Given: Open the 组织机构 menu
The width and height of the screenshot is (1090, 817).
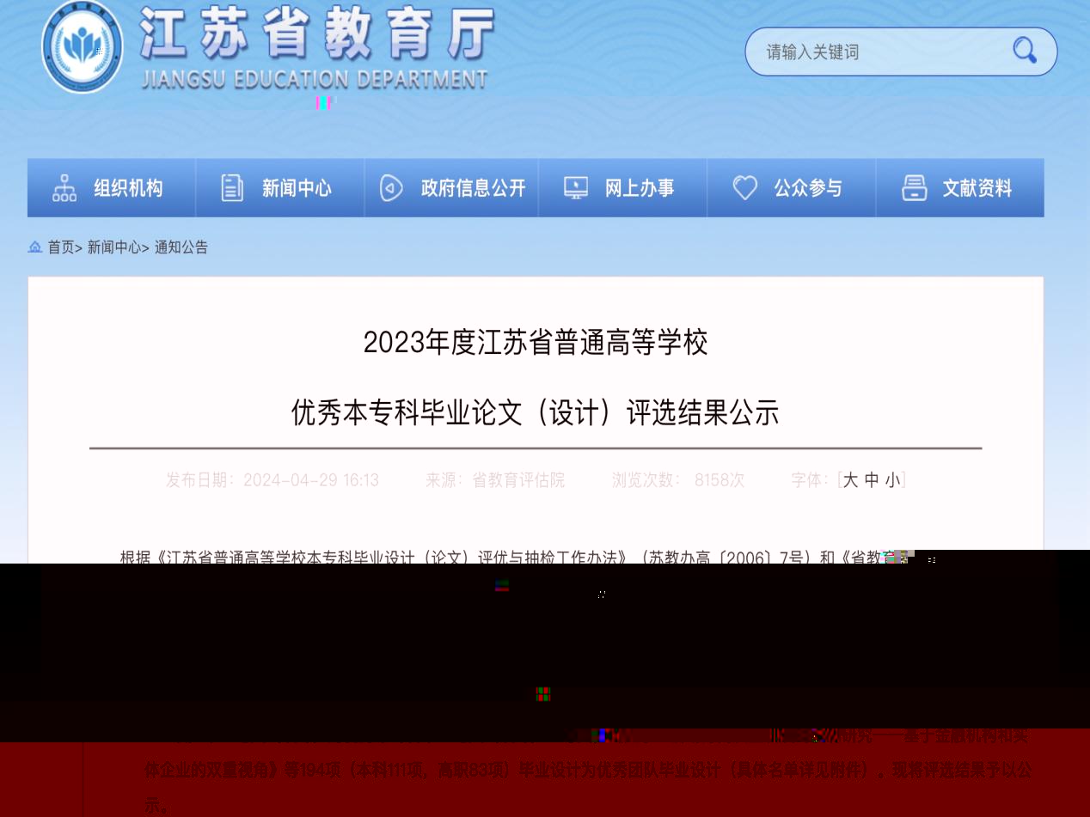Looking at the screenshot, I should (112, 188).
